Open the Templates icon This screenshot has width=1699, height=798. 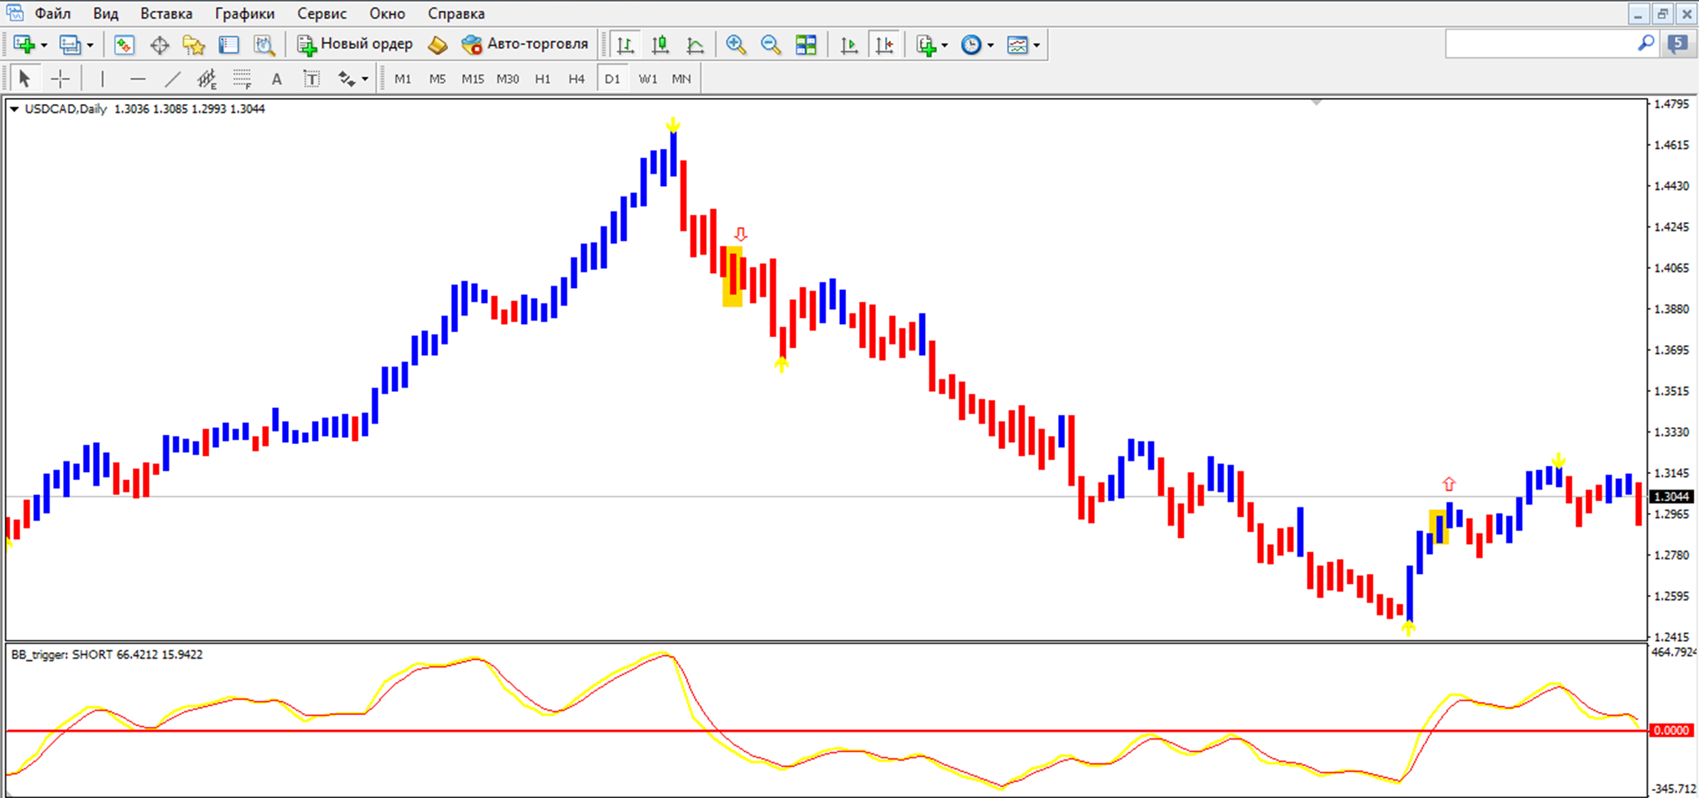point(1017,45)
